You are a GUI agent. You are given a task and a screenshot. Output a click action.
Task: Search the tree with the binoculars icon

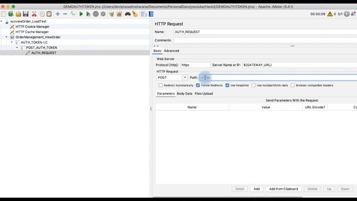(128, 14)
